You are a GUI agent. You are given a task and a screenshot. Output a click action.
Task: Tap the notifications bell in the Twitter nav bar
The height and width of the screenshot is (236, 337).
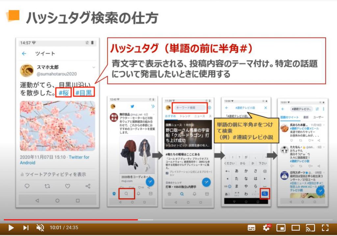click(139, 193)
